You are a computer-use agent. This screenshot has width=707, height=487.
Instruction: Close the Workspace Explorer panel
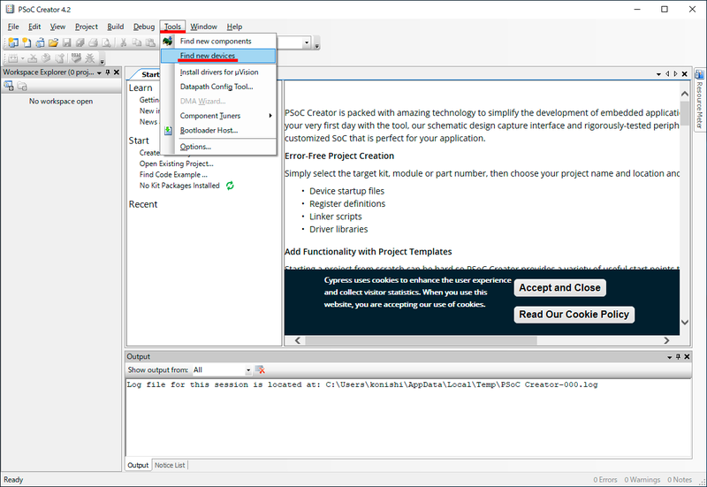click(x=117, y=72)
